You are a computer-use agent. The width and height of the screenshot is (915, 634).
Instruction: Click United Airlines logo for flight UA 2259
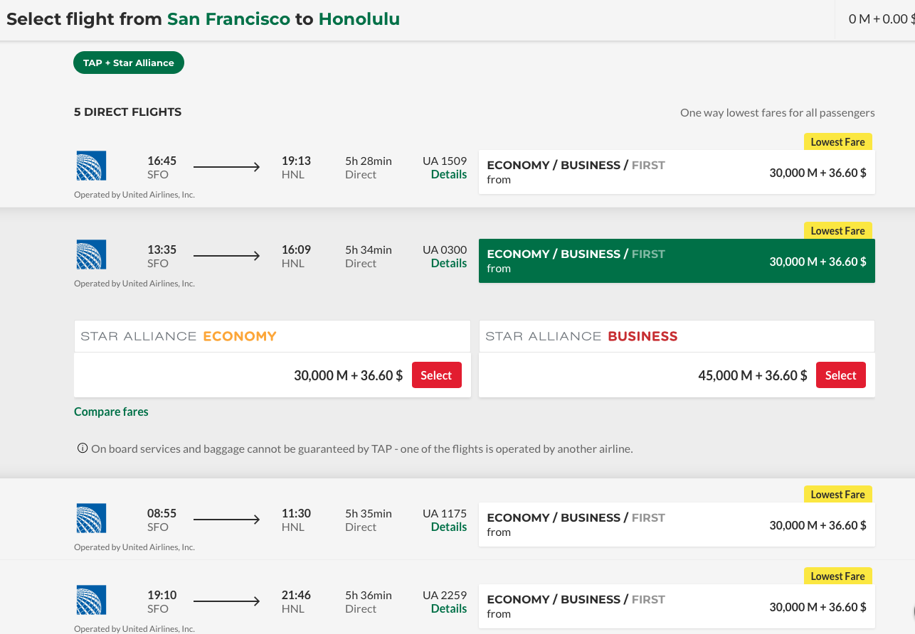click(x=91, y=600)
